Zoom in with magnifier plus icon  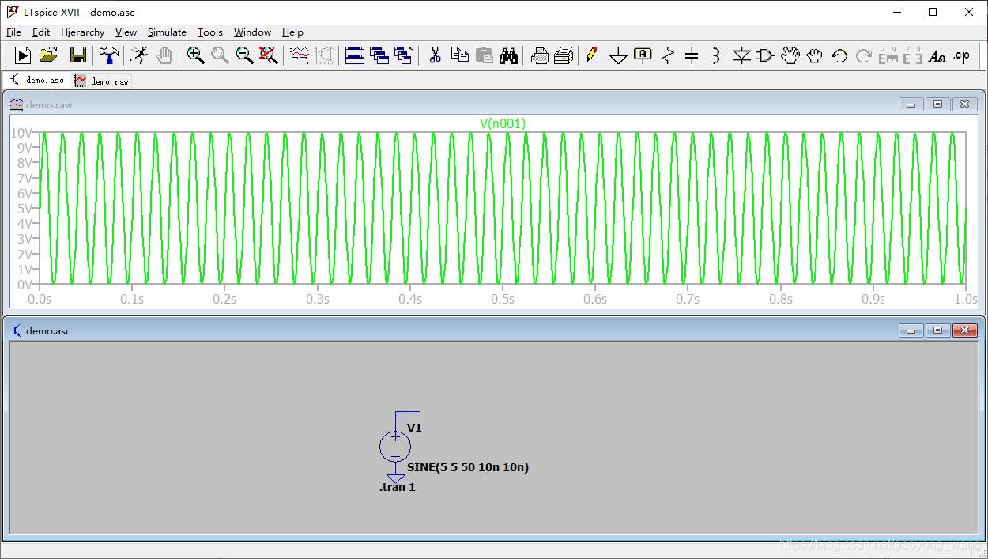[195, 55]
